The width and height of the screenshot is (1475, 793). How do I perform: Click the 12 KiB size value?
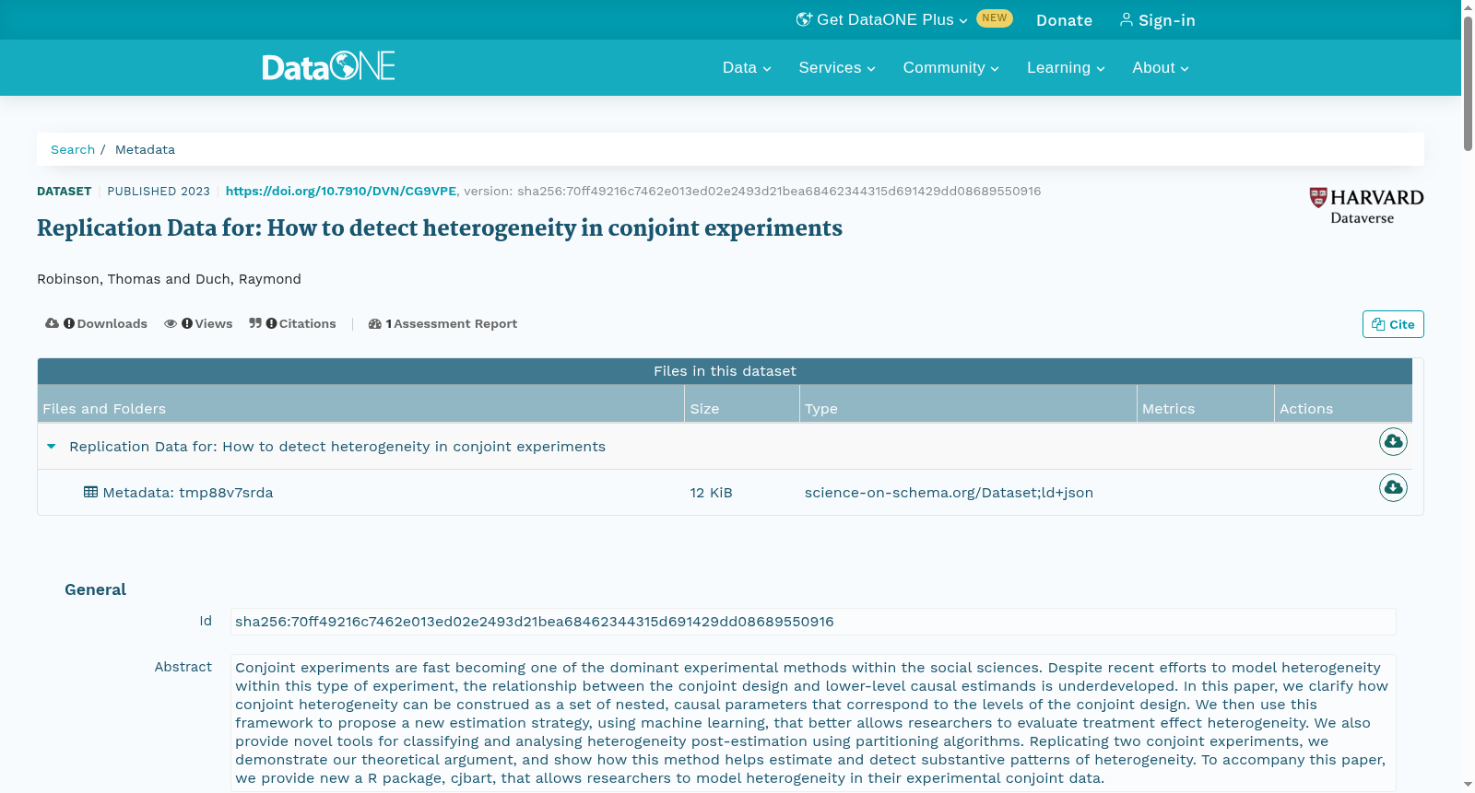(x=711, y=493)
